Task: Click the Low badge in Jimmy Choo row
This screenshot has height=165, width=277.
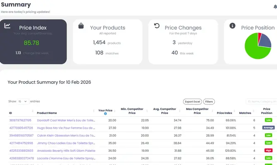Action: (268, 143)
